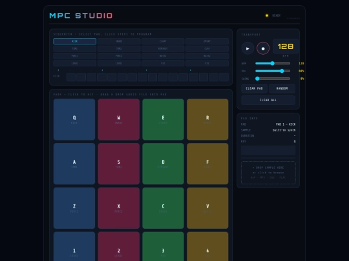Select CLHAT in the sequencer pad list
The image size is (349, 261).
pyautogui.click(x=163, y=41)
